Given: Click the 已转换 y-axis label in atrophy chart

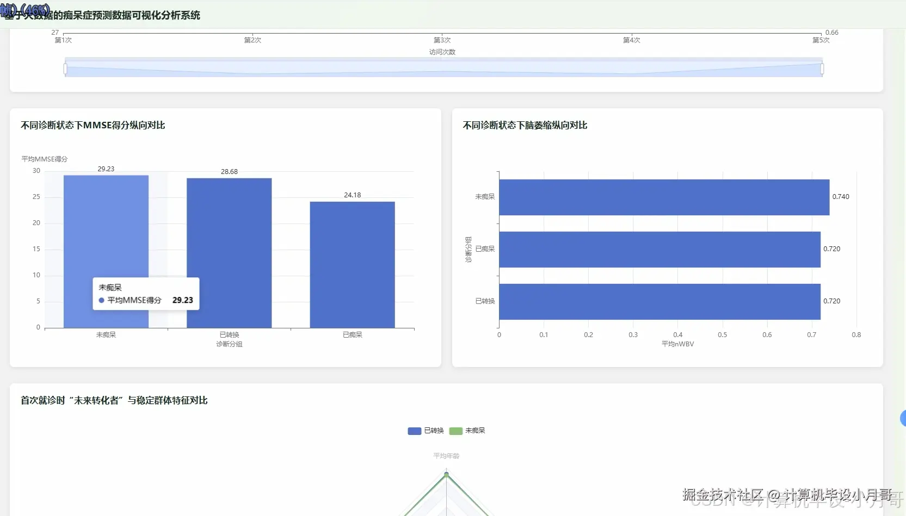Looking at the screenshot, I should click(485, 301).
